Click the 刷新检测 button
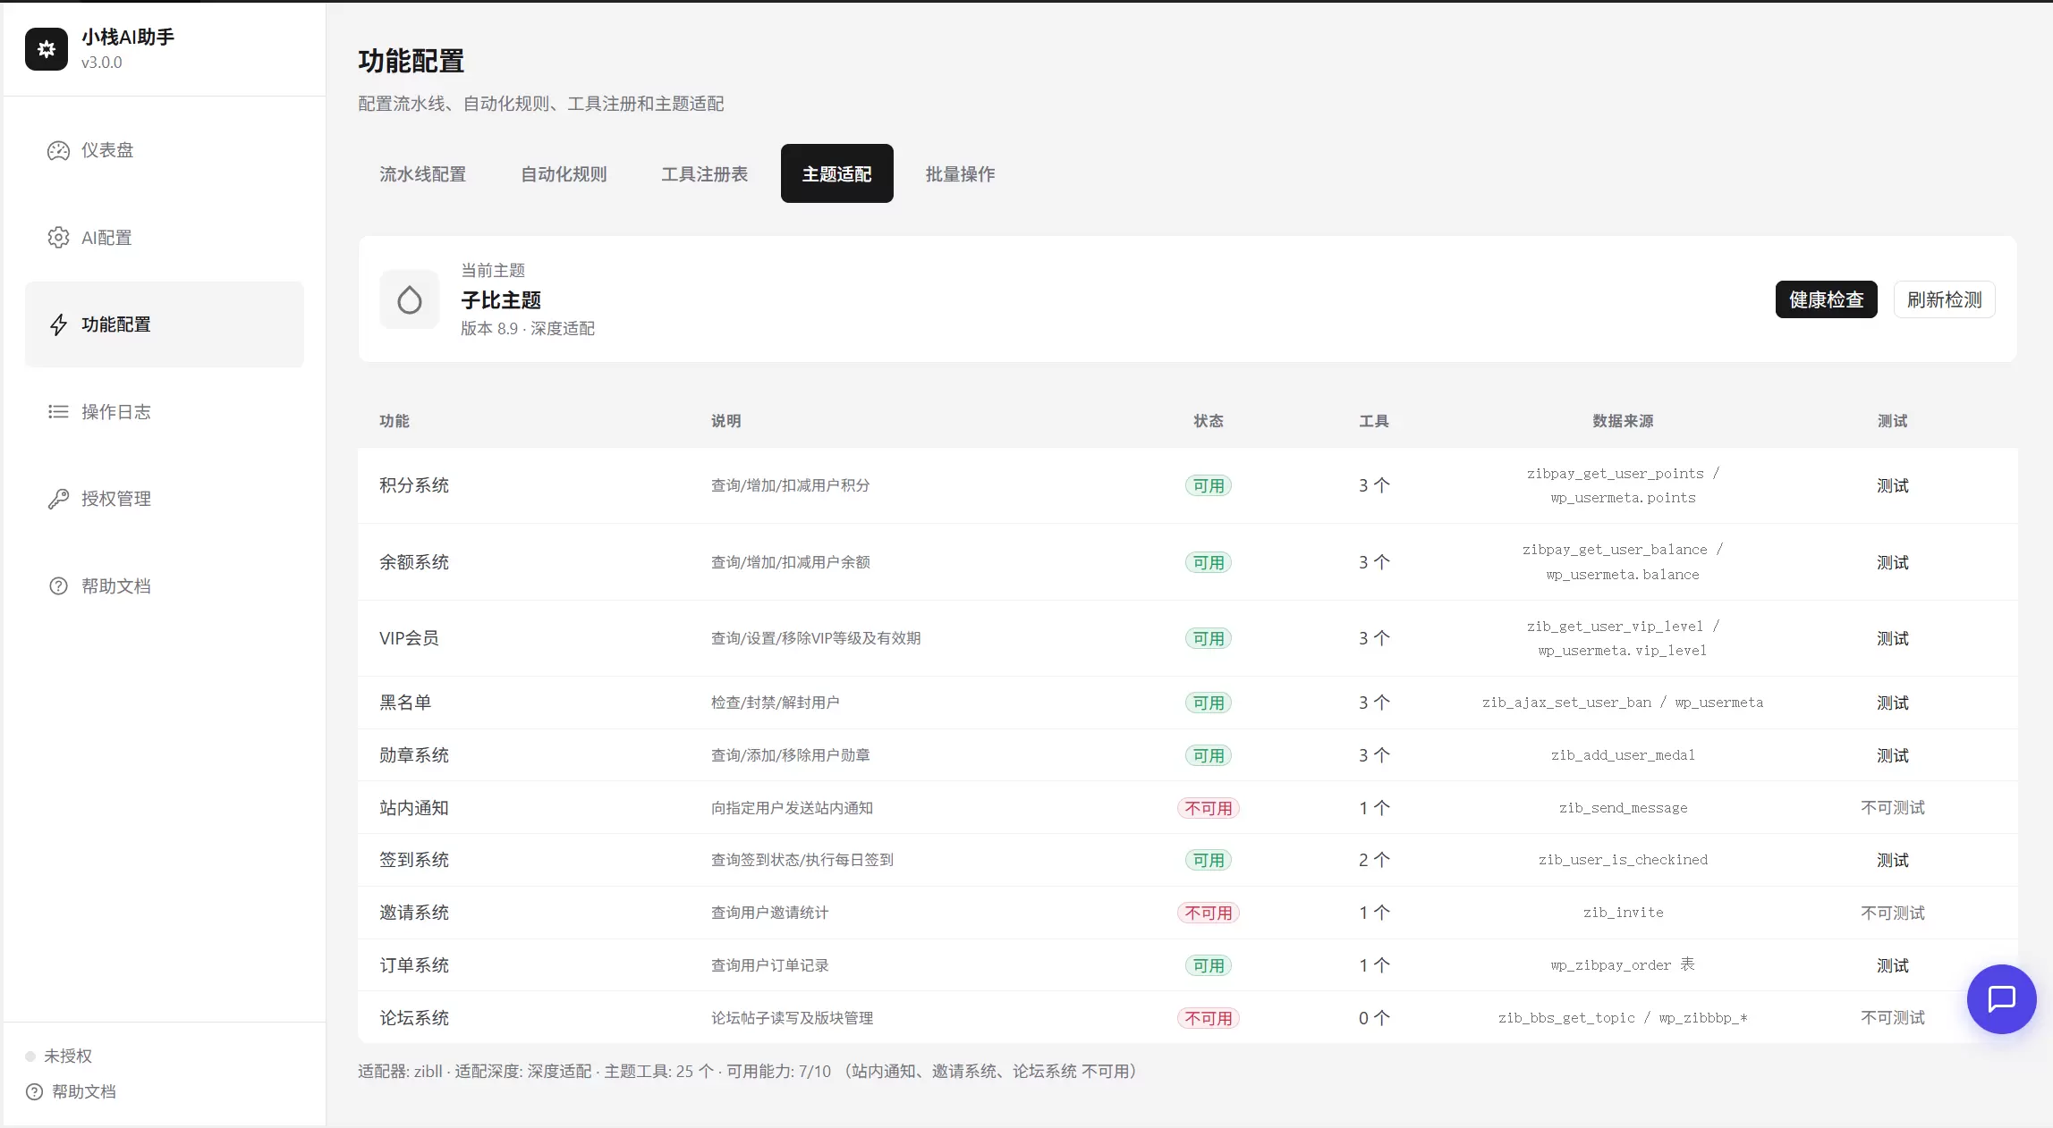Image resolution: width=2053 pixels, height=1128 pixels. pyautogui.click(x=1944, y=299)
